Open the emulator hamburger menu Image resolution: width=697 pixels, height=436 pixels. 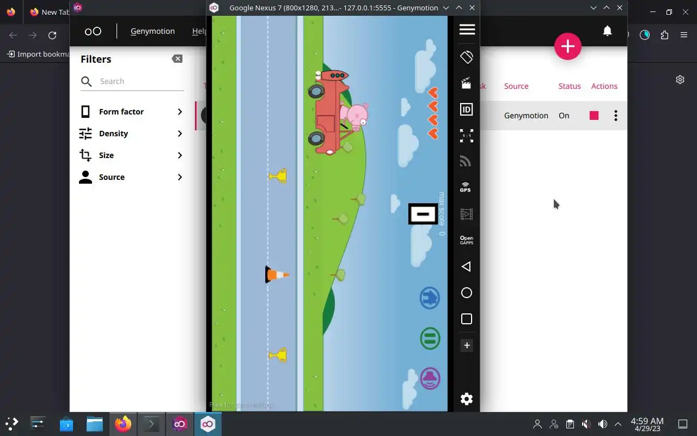pos(467,29)
